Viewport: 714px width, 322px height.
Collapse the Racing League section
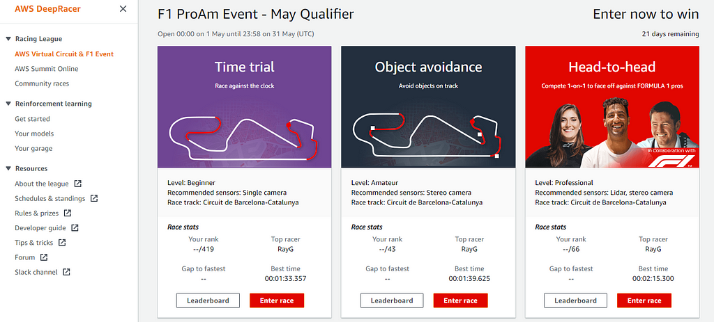[x=8, y=40]
